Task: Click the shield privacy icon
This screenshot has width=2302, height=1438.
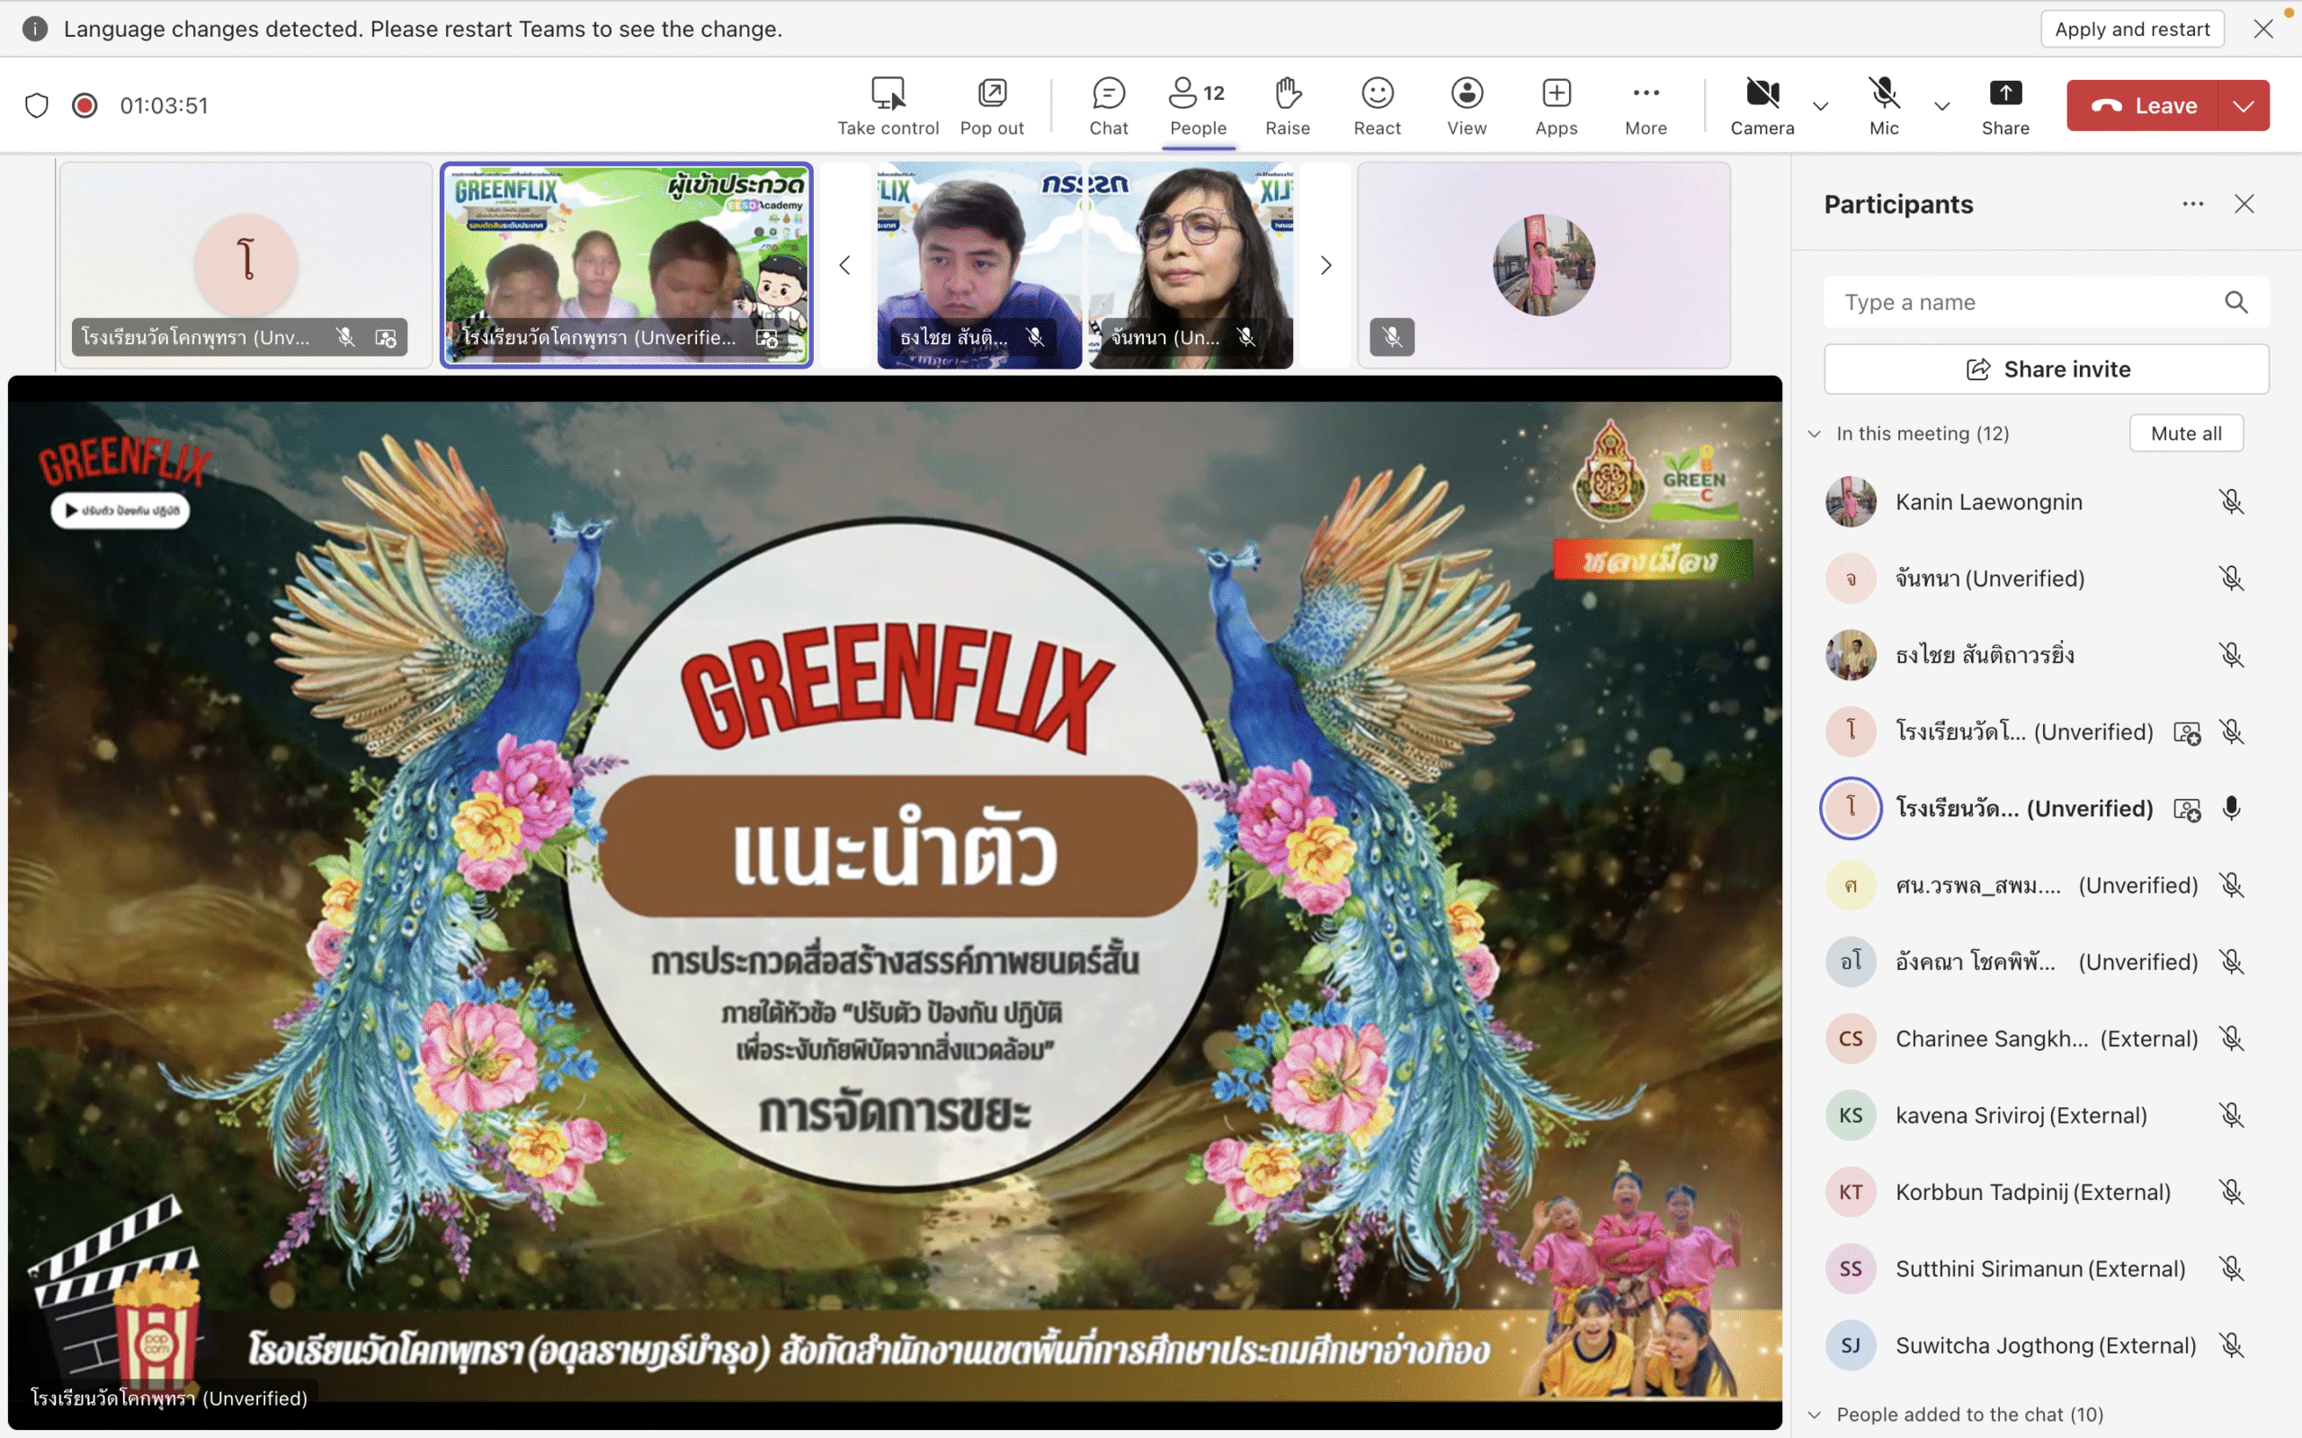Action: 36,104
